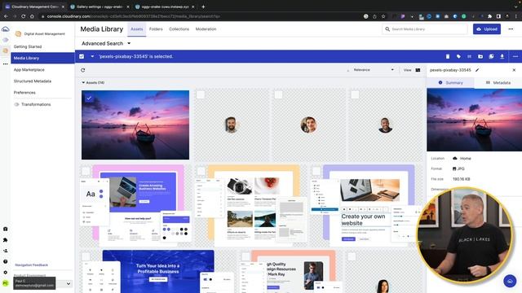Expand the Advanced Search dropdown
This screenshot has width=522, height=293.
(106, 43)
